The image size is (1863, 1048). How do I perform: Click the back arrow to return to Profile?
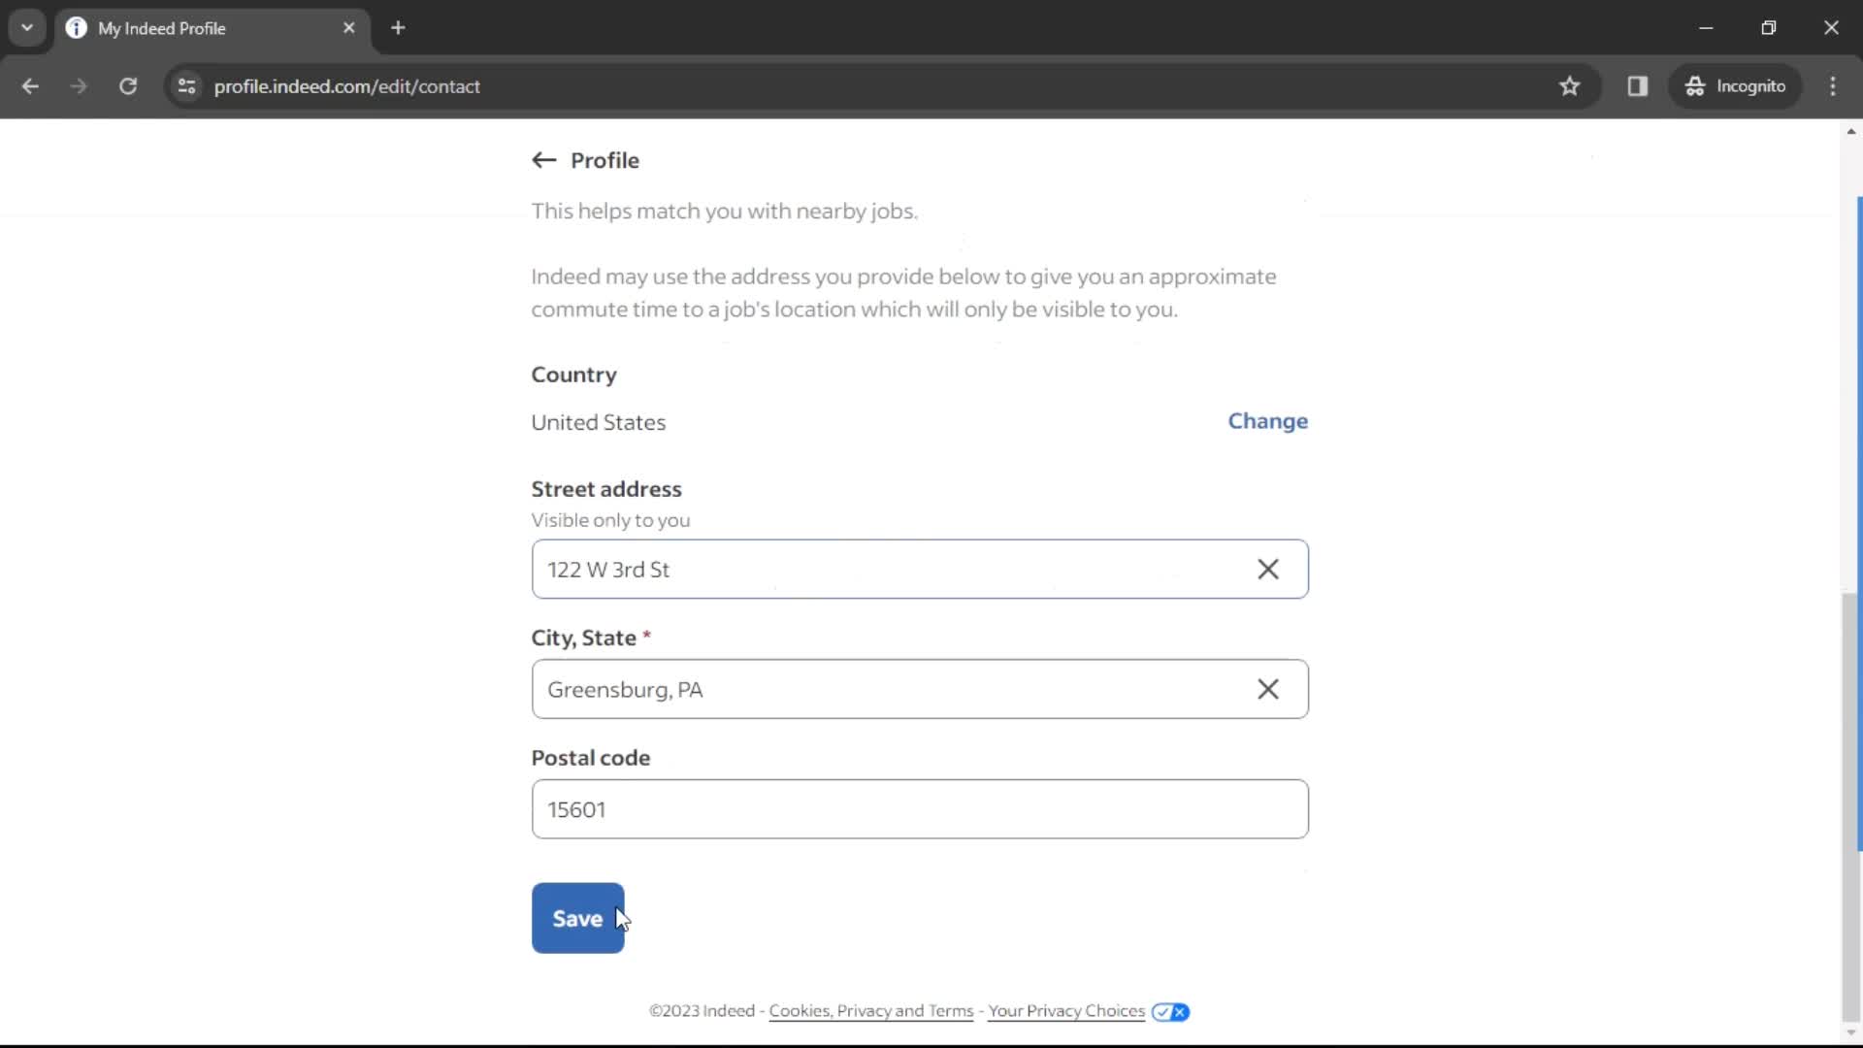(543, 160)
